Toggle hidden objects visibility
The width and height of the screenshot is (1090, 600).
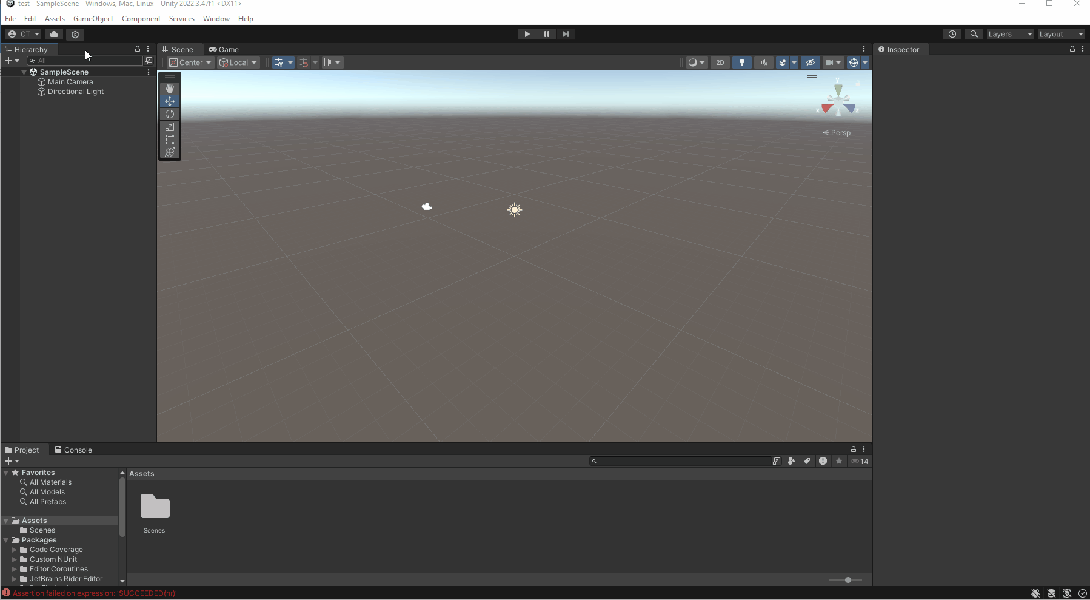point(811,62)
